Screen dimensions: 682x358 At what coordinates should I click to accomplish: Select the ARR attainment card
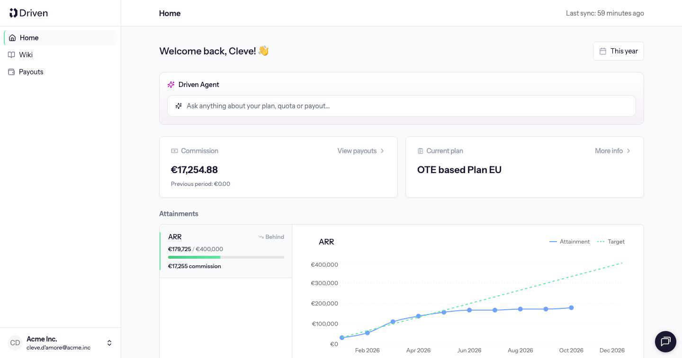click(x=226, y=251)
